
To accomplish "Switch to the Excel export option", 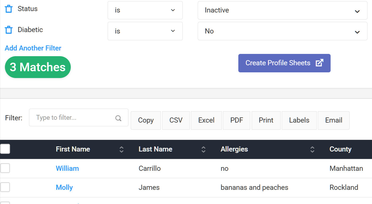I will (206, 120).
